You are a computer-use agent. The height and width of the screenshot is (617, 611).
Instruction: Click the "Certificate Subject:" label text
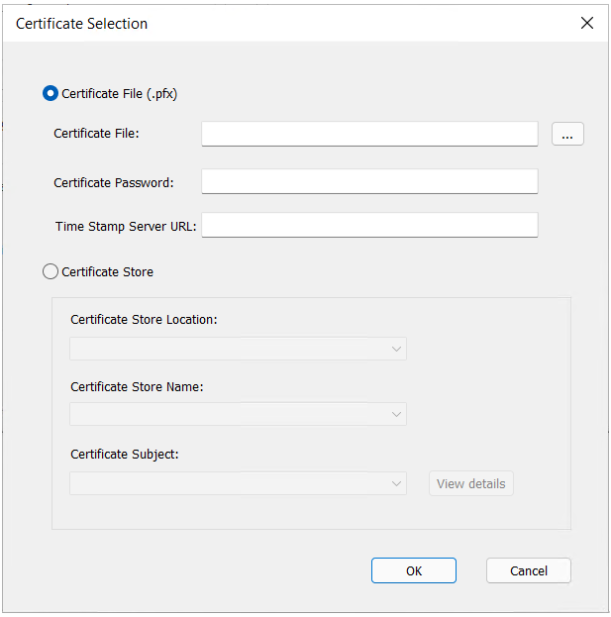[125, 455]
